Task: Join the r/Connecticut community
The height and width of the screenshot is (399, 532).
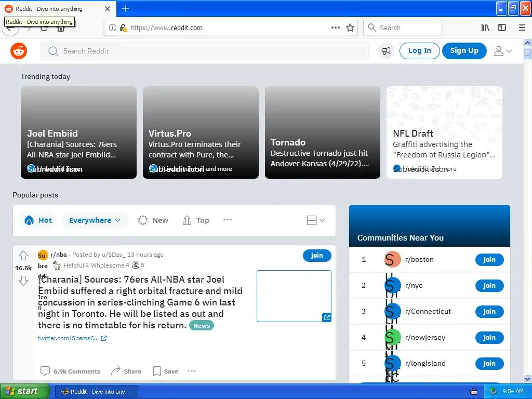Action: [489, 312]
